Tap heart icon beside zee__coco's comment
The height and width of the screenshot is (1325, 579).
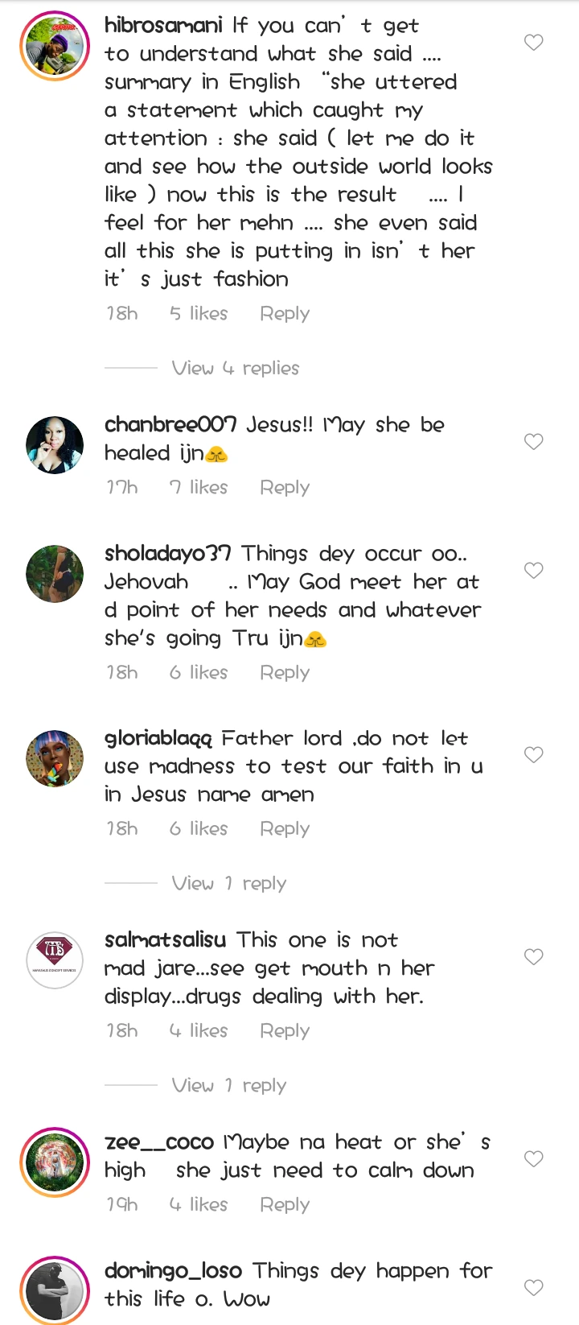(534, 1159)
